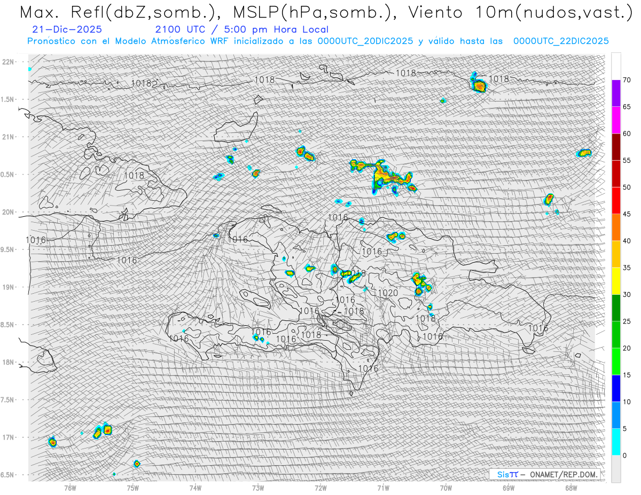Pick the medium green swatch between 20 and 25
This screenshot has height=495, width=641.
coord(616,335)
